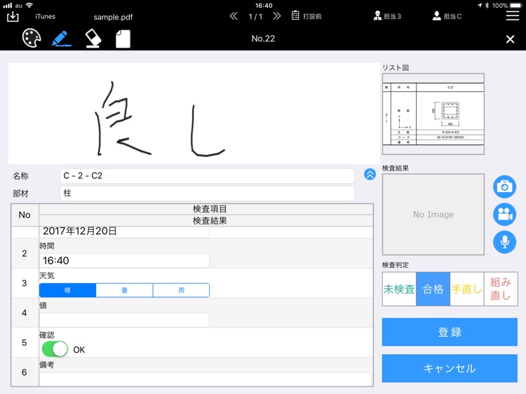Tap the No Image result thumbnail

433,215
